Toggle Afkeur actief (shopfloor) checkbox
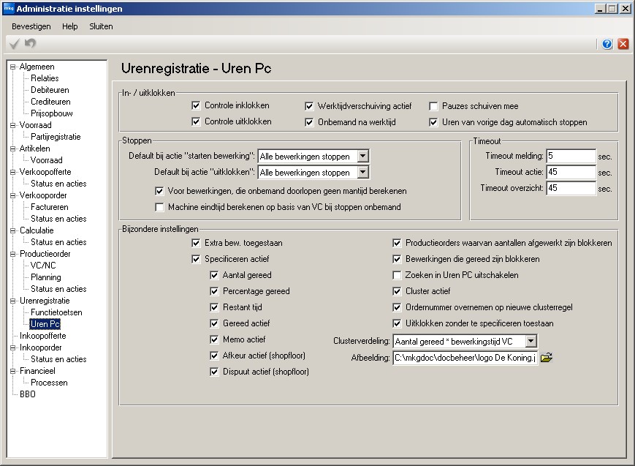635x466 pixels. click(214, 356)
